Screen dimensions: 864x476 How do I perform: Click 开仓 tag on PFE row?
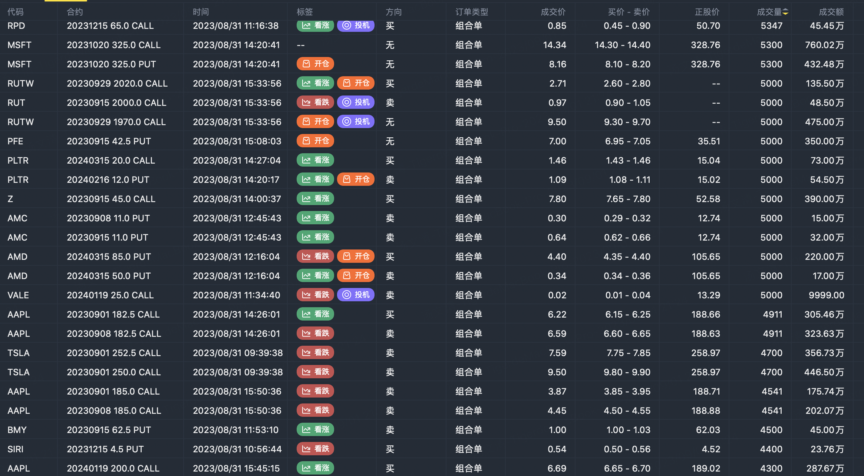pos(315,141)
